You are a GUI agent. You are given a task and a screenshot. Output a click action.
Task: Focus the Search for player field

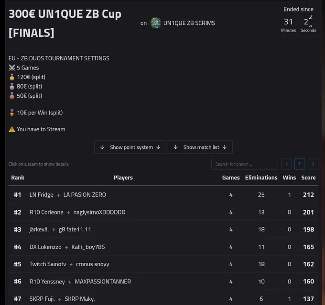click(245, 164)
